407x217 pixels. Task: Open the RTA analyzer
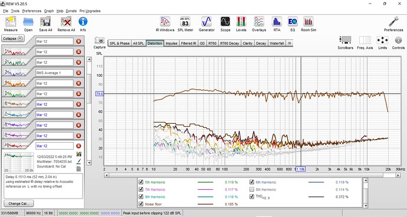(277, 22)
